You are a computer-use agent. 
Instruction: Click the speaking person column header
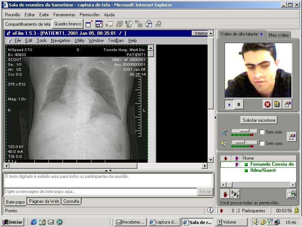[237, 159]
